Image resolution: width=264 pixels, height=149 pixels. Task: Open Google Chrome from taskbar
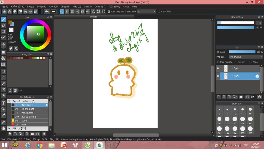click(39, 145)
